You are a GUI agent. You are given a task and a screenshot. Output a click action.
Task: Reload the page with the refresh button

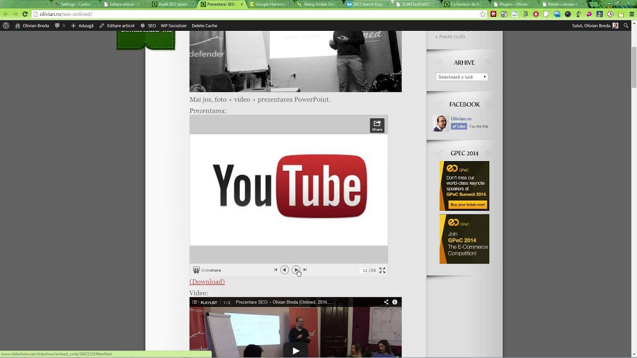pyautogui.click(x=25, y=14)
